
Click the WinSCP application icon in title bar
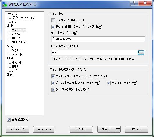coord(5,4)
